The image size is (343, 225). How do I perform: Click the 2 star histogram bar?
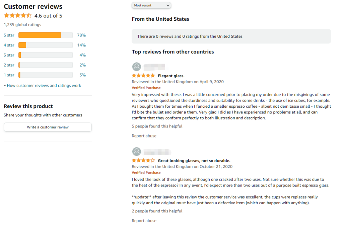[x=46, y=65]
